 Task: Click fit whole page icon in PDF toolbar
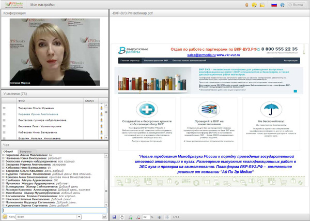167,217
